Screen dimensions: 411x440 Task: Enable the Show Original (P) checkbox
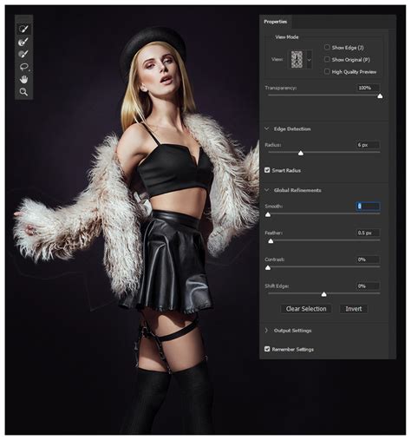[x=327, y=59]
